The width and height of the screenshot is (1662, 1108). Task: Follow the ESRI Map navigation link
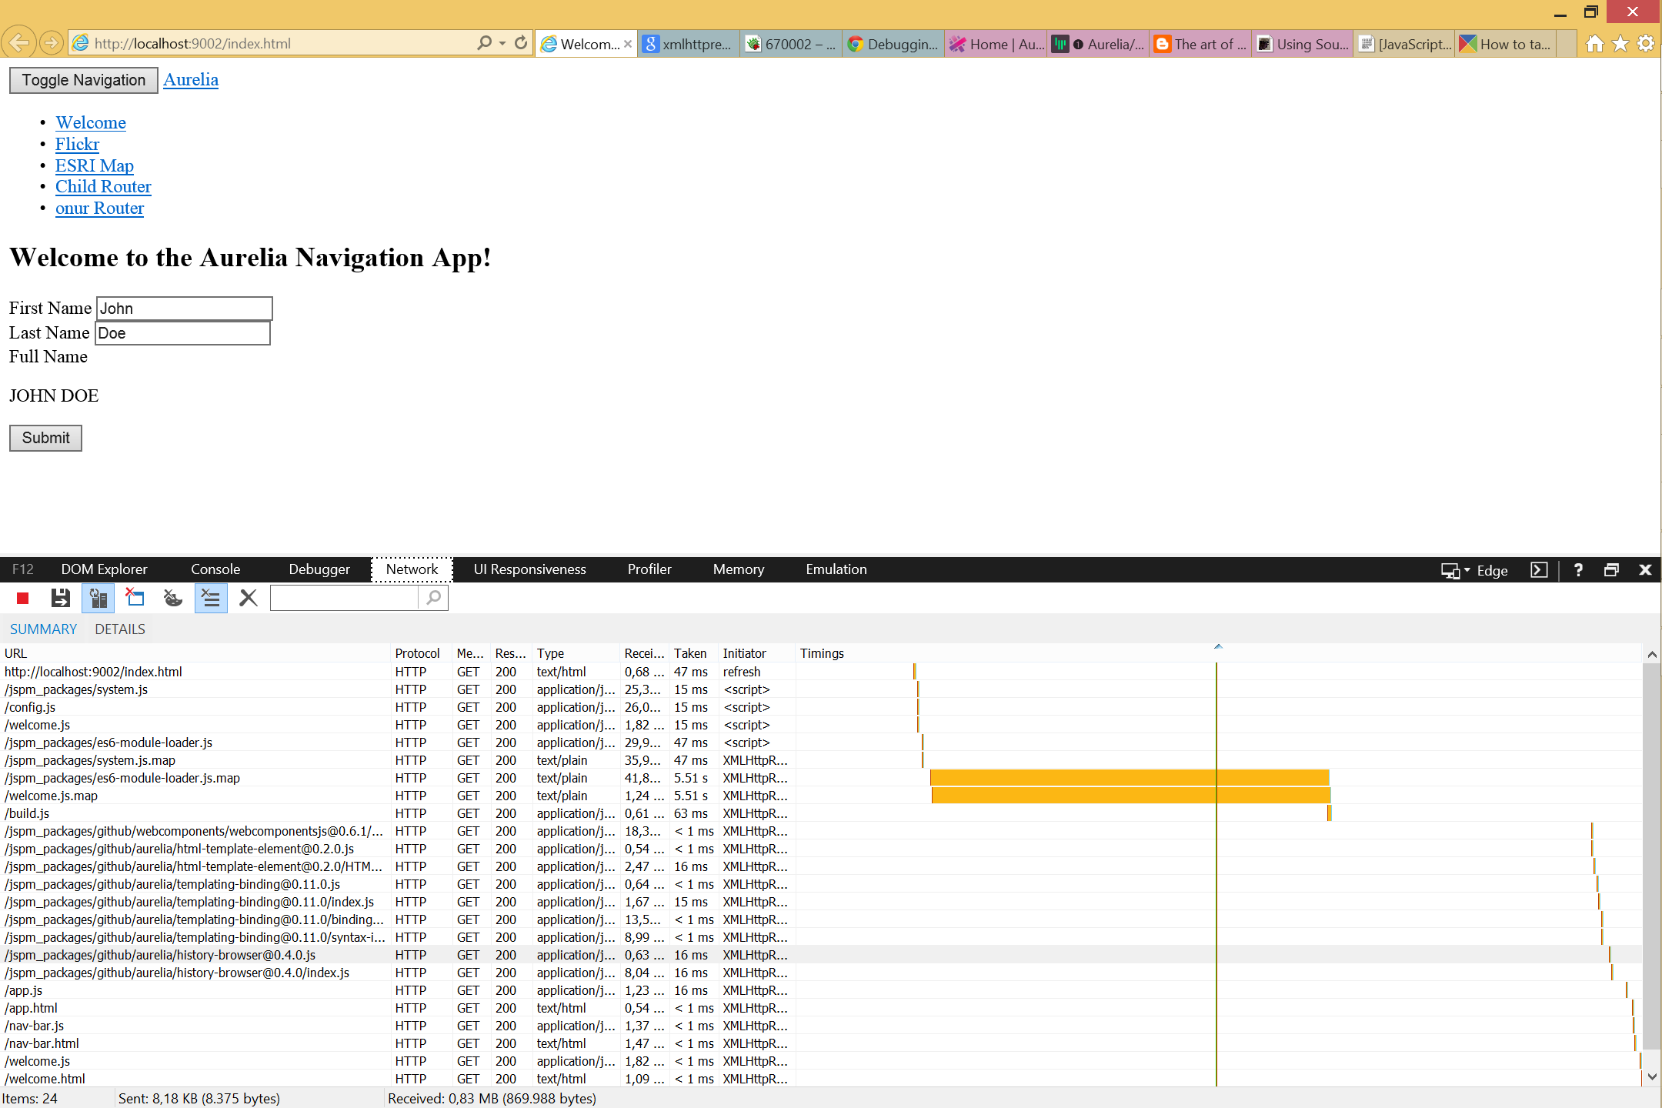click(x=95, y=165)
